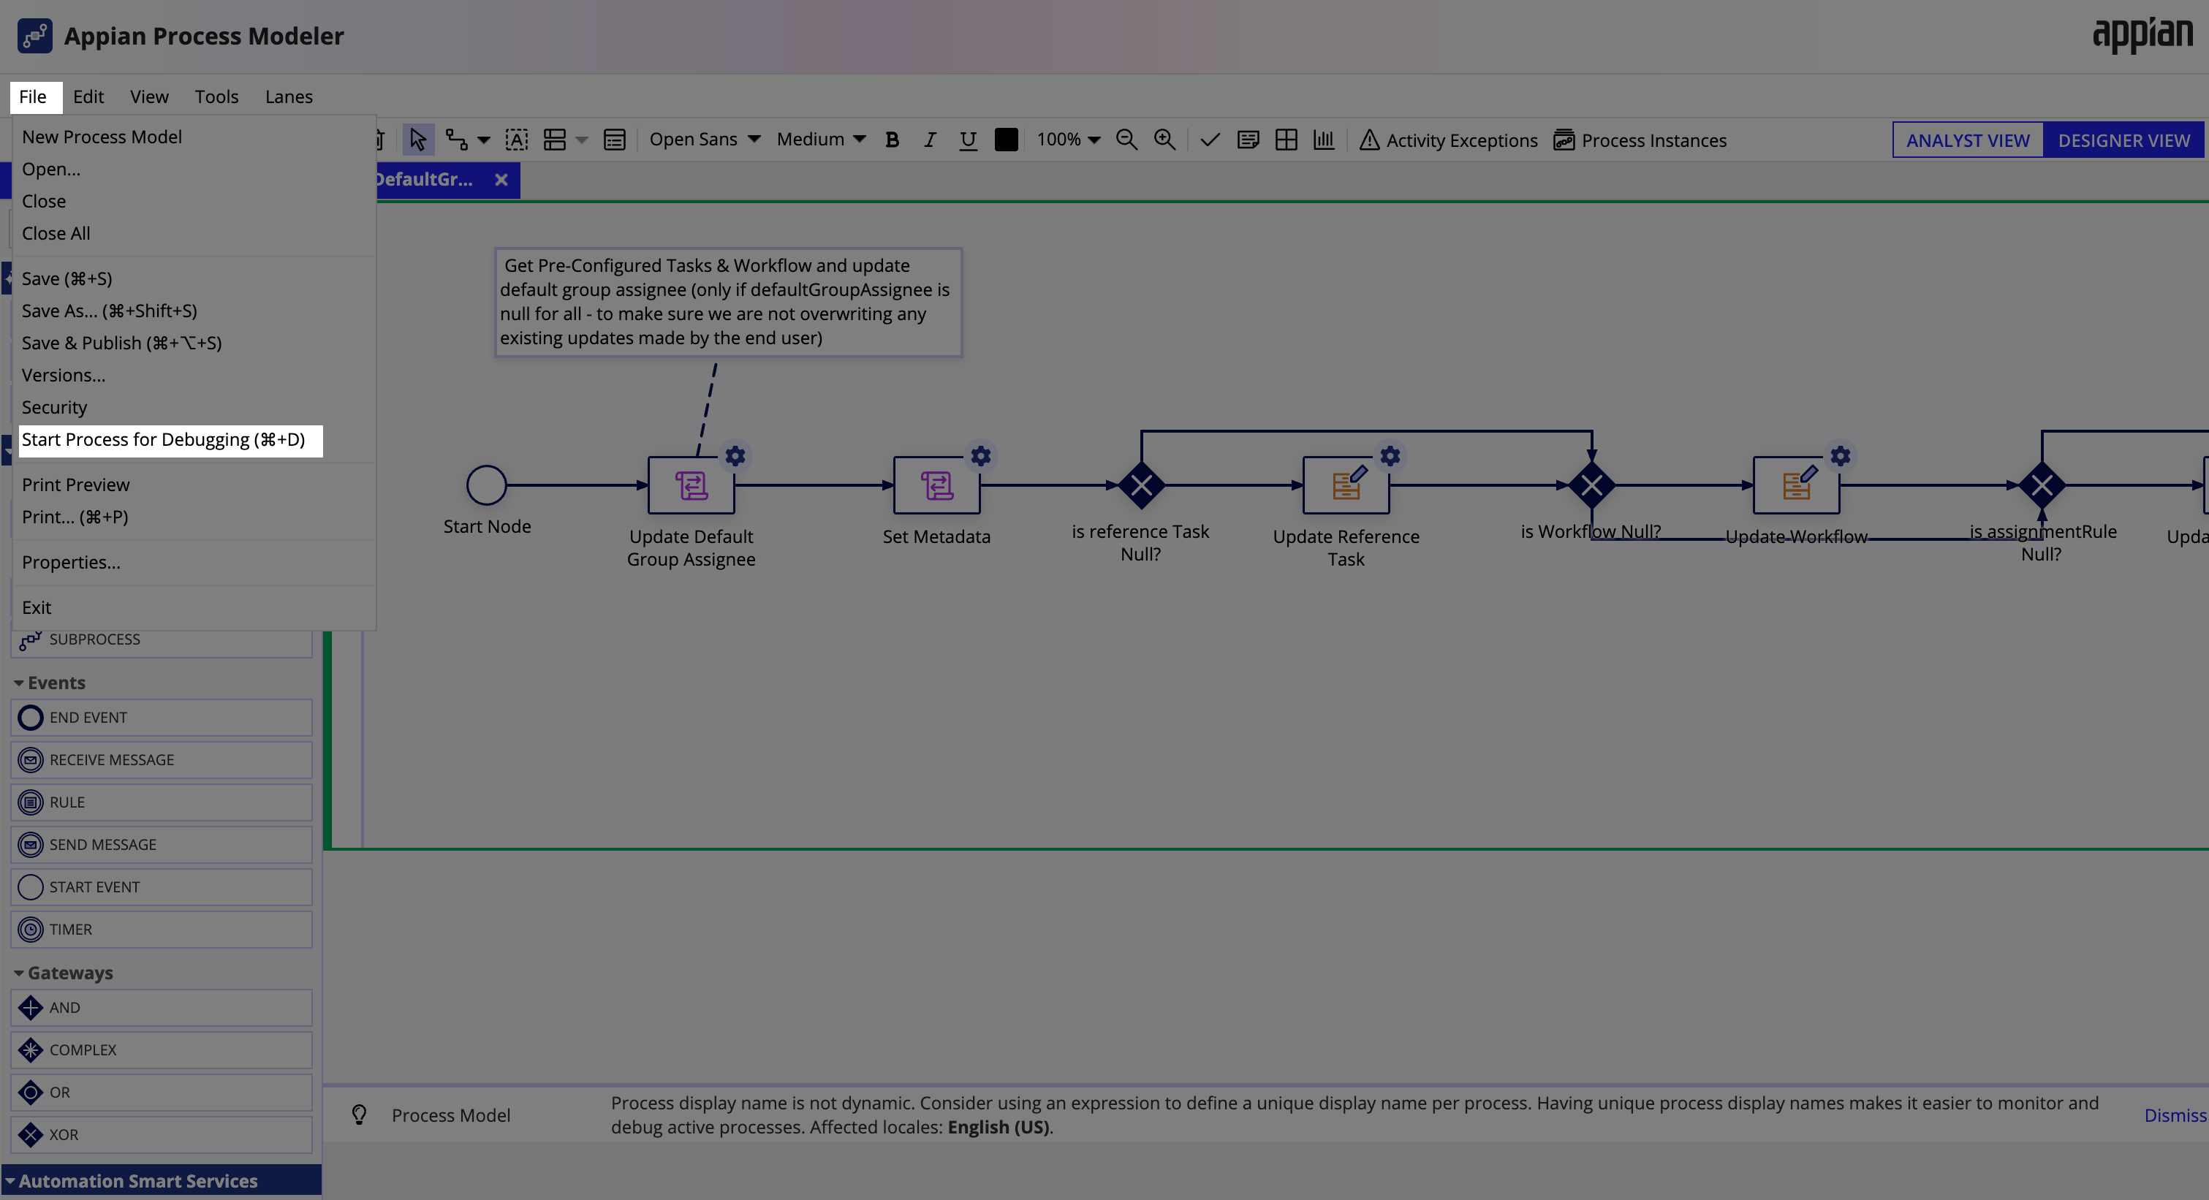Image resolution: width=2209 pixels, height=1200 pixels.
Task: Collapse Automation Smart Services section
Action: click(10, 1181)
